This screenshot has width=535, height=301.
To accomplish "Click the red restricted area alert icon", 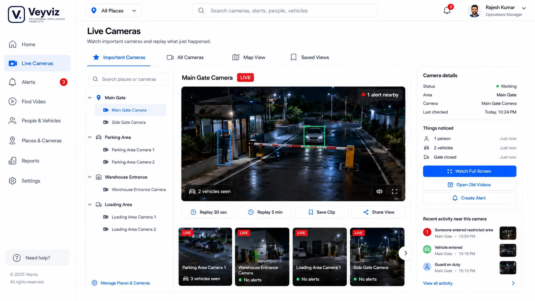I will (427, 232).
